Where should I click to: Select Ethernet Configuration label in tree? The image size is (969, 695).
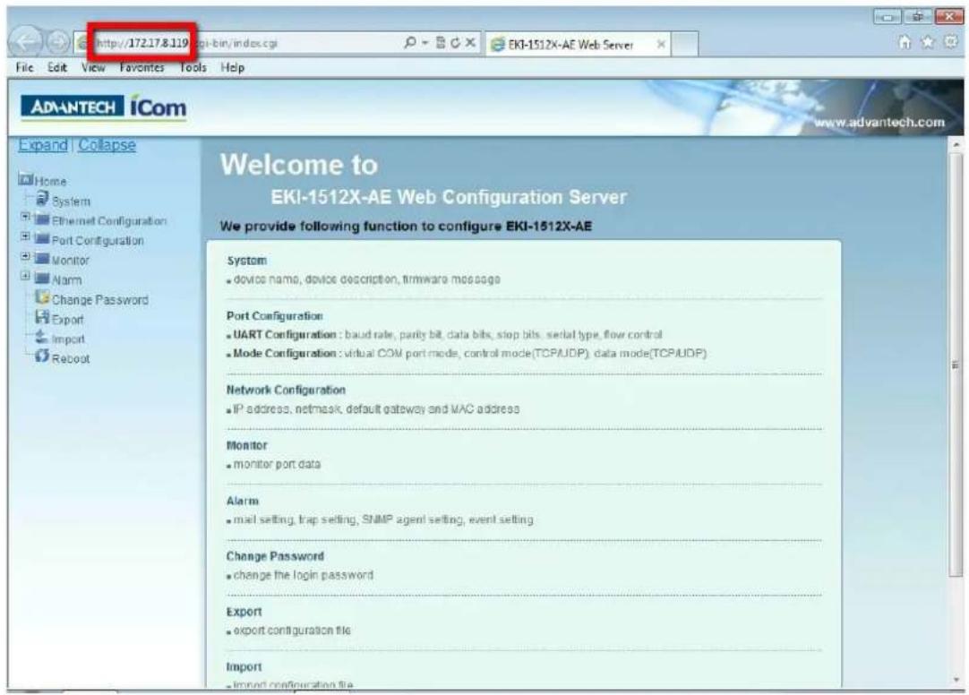pos(109,221)
